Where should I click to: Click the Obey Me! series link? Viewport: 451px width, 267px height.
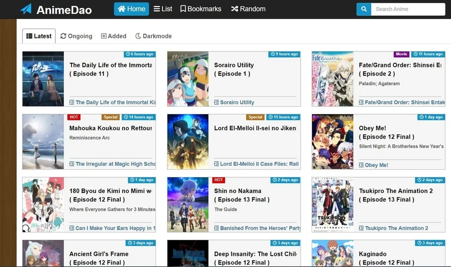tap(373, 165)
